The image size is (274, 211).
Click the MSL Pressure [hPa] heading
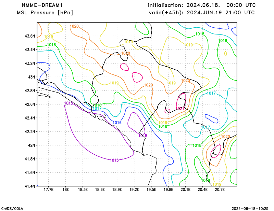coord(45,13)
